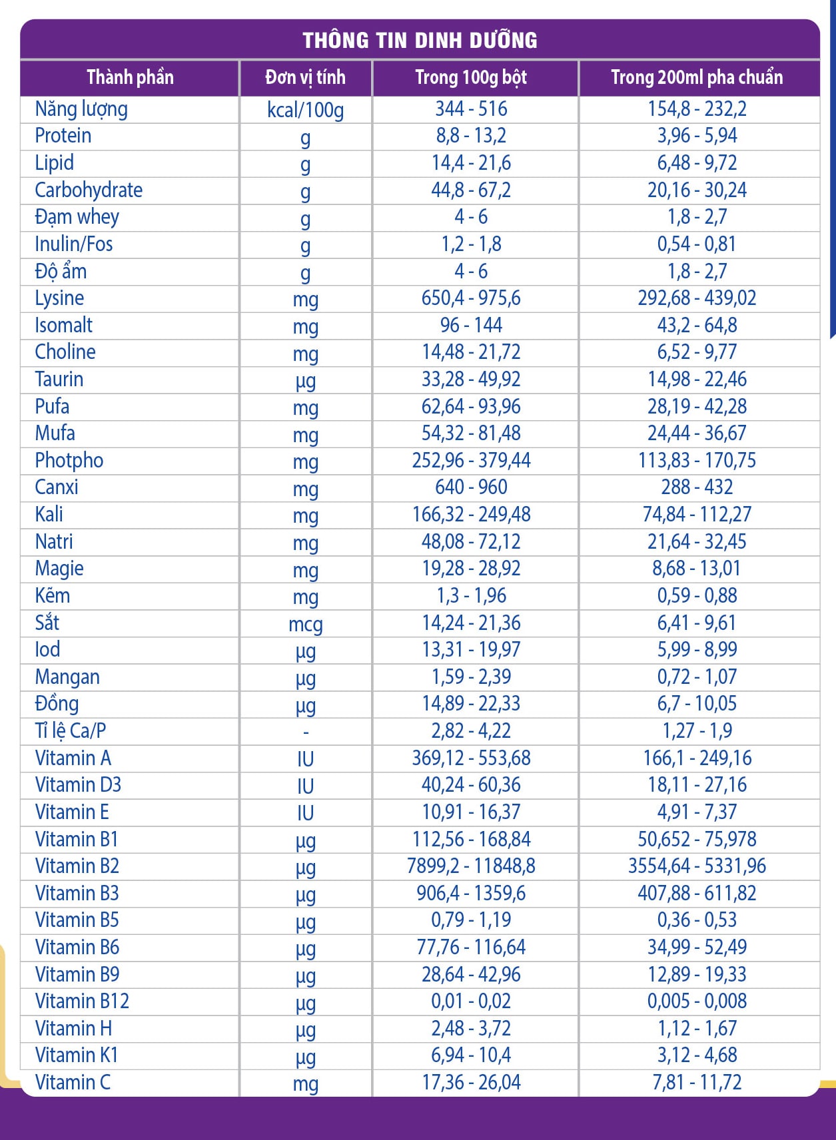Click the Protein ingredient name
The width and height of the screenshot is (836, 1140).
coord(63,136)
